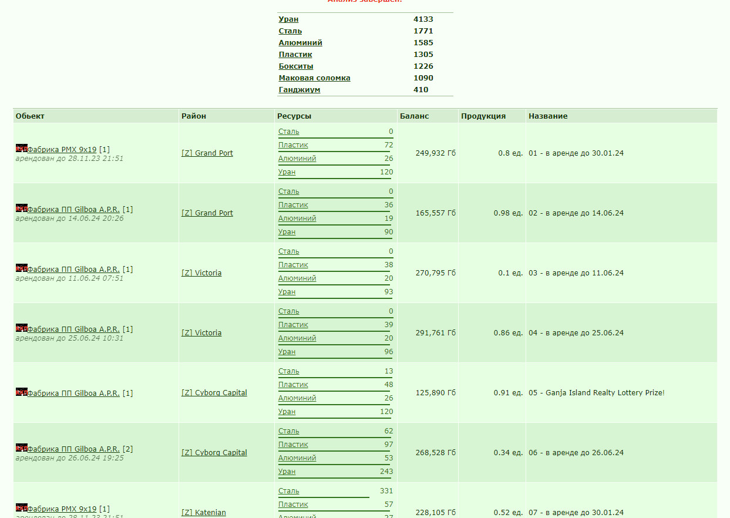
Task: Select production value 0.98 ед.
Action: tap(509, 213)
